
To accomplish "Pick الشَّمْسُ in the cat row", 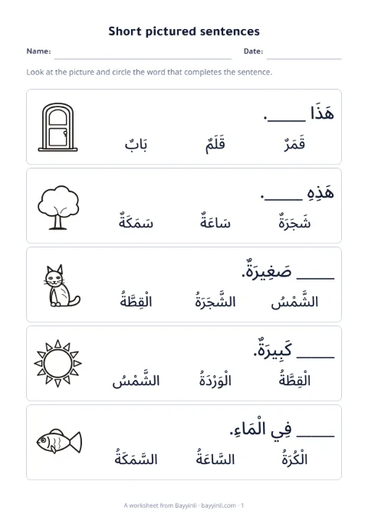I will coord(294,300).
